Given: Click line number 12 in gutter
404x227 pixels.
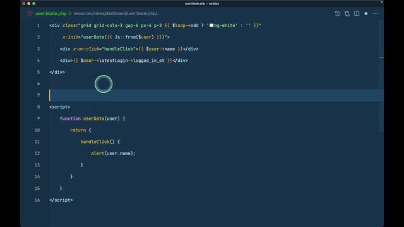Looking at the screenshot, I should 37,153.
